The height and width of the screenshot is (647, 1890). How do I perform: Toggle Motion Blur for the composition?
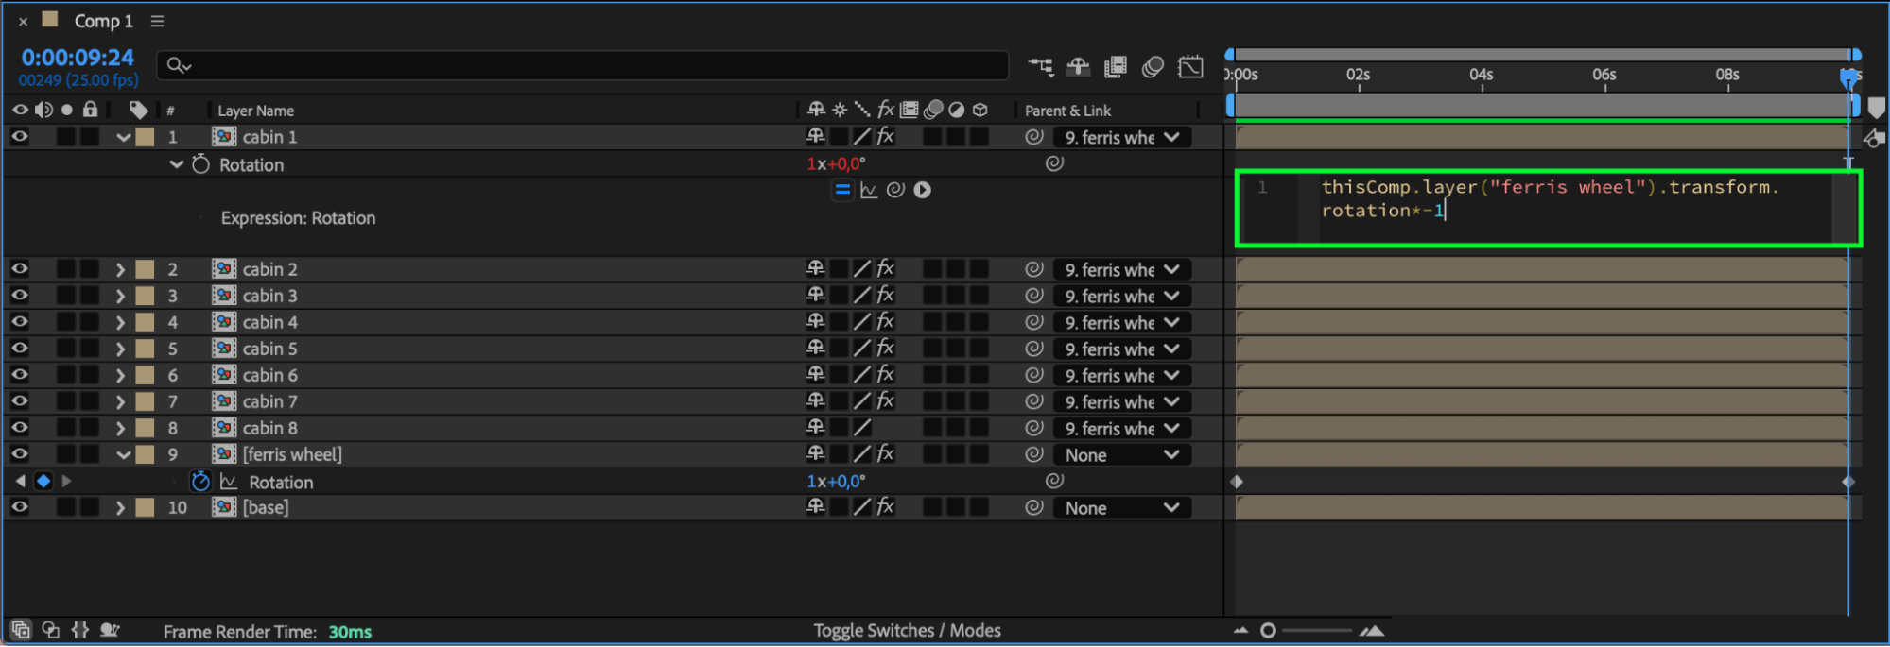pyautogui.click(x=1153, y=66)
